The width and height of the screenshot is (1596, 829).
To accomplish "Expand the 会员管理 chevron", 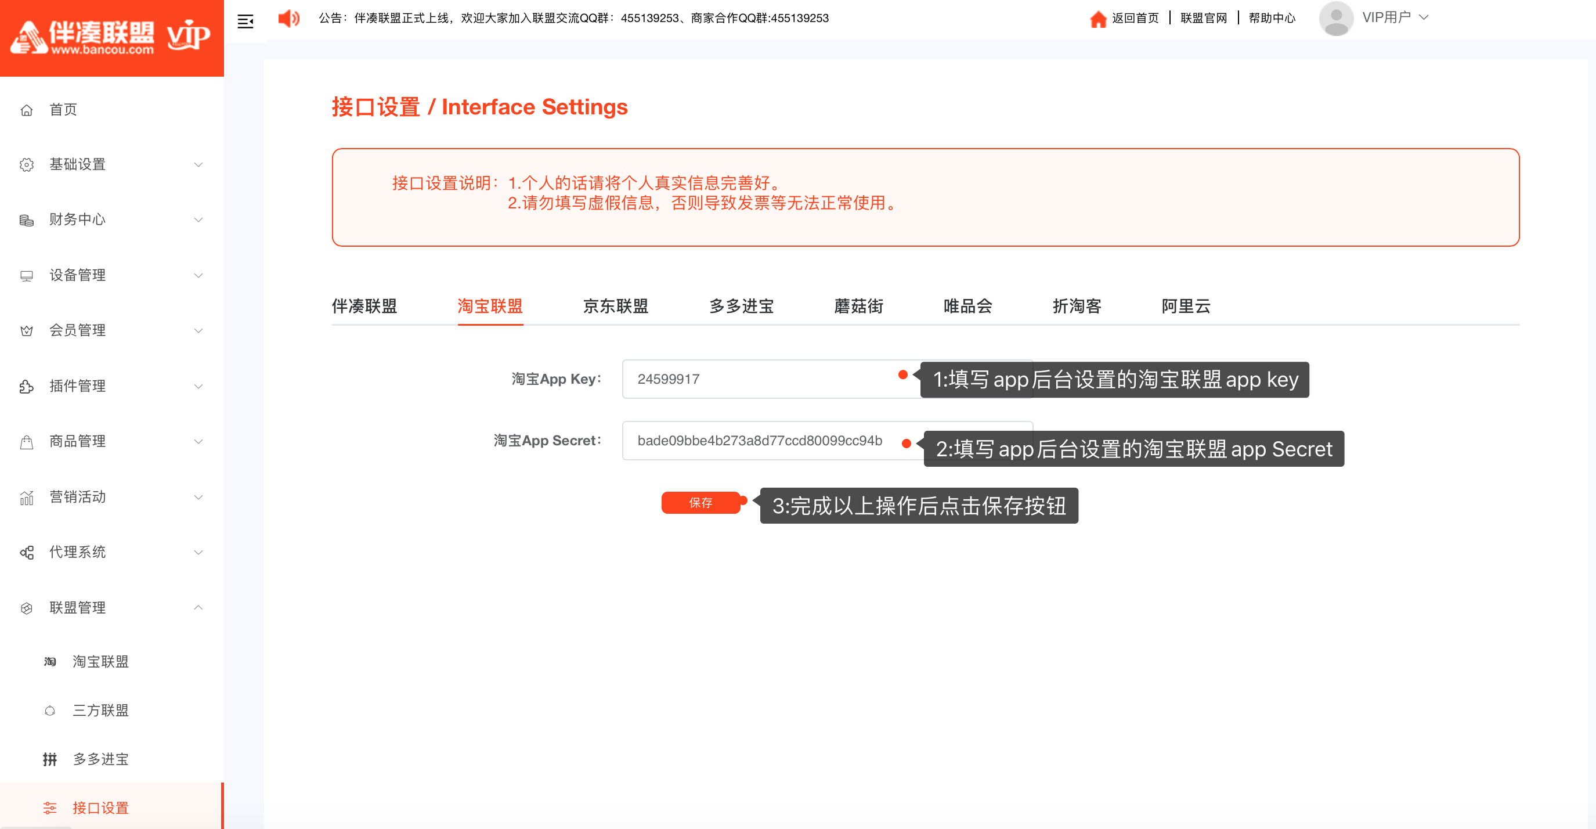I will (198, 331).
